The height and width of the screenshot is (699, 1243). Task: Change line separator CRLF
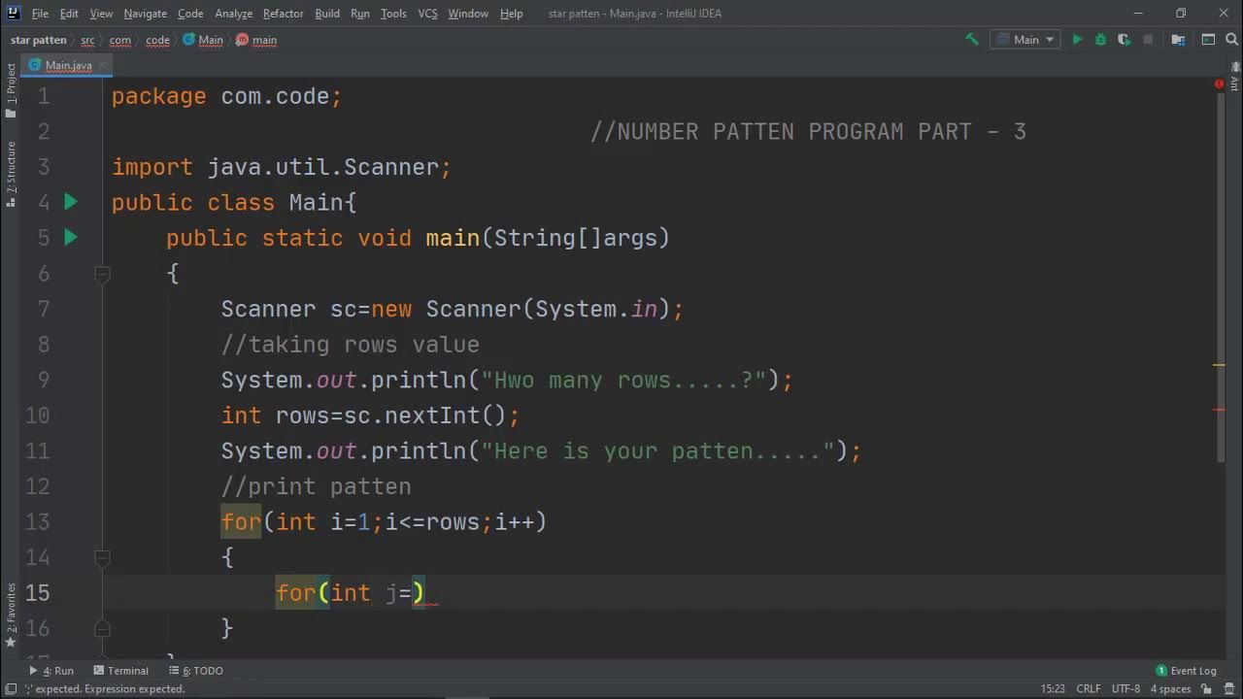tap(1088, 688)
